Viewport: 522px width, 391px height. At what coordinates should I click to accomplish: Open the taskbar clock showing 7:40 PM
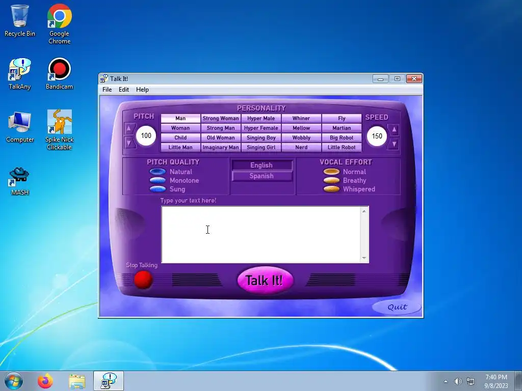tap(496, 381)
